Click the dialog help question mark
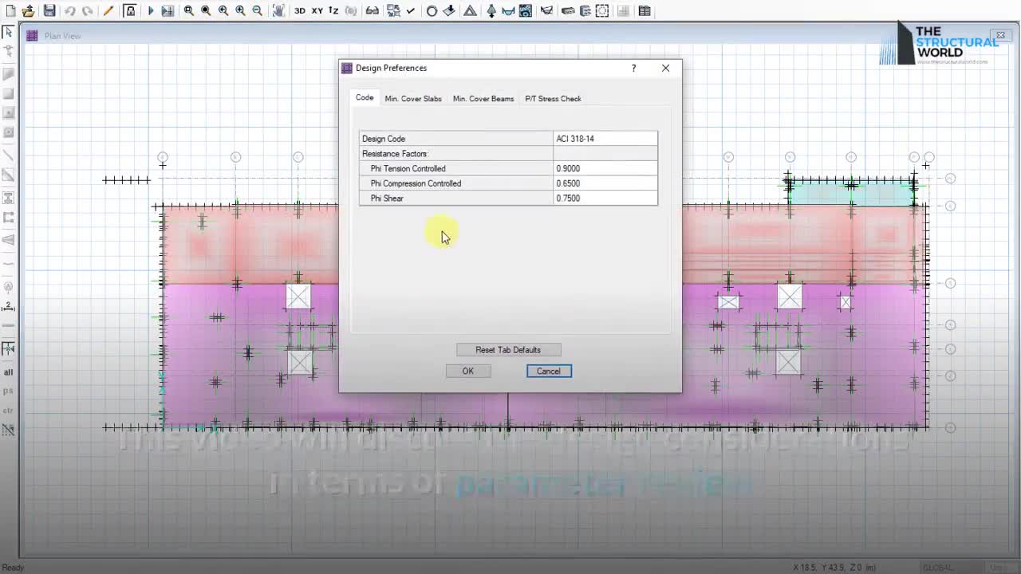Image resolution: width=1021 pixels, height=574 pixels. pos(633,68)
